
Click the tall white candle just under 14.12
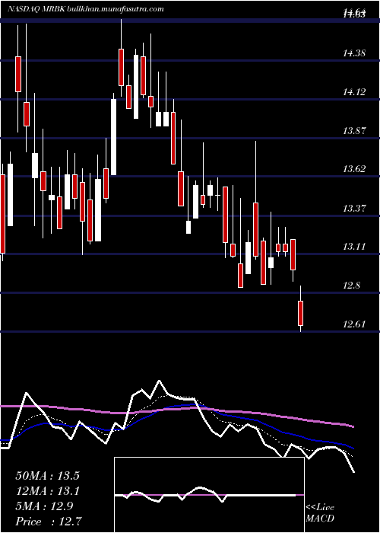[x=113, y=137]
